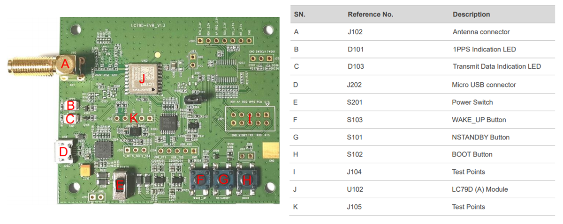Click red label K on the test points

[x=133, y=118]
